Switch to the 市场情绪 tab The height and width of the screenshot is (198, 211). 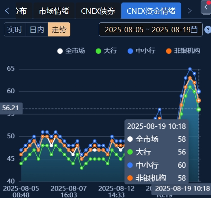click(x=54, y=11)
